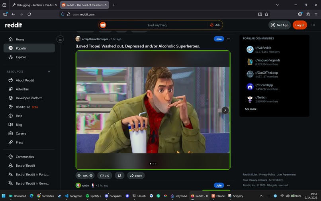Join the r/nba community
Image resolution: width=321 pixels, height=201 pixels.
click(x=219, y=185)
